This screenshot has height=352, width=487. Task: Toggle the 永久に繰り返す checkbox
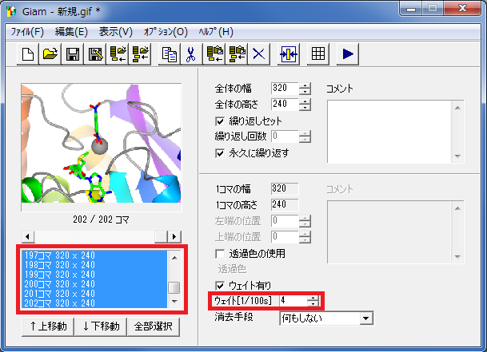click(221, 152)
